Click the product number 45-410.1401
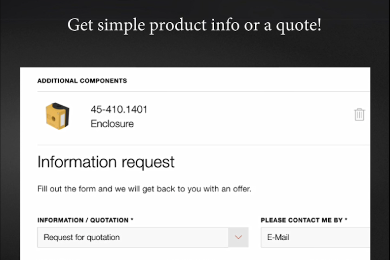This screenshot has height=260, width=390. pyautogui.click(x=119, y=110)
